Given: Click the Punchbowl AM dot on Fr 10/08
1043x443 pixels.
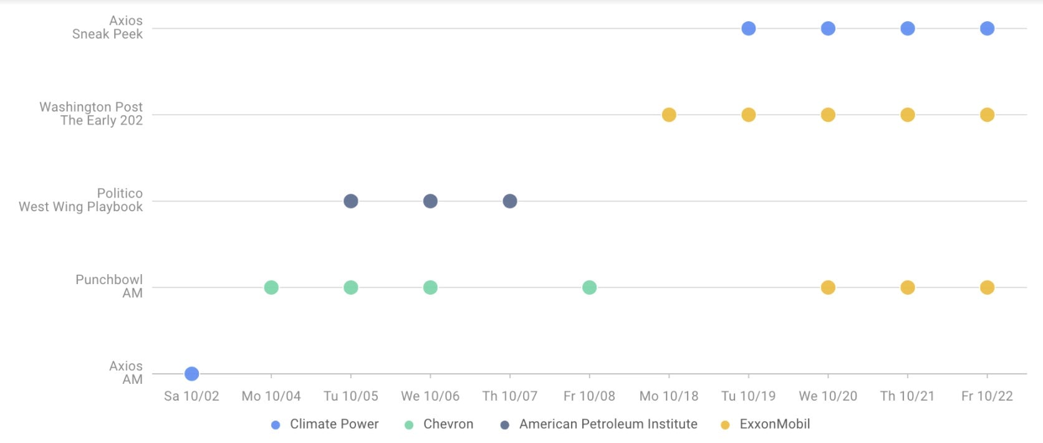Looking at the screenshot, I should [x=589, y=287].
